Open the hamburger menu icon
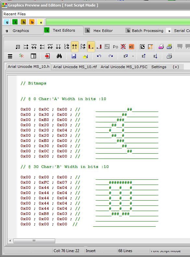This screenshot has height=257, width=190. 10,56
